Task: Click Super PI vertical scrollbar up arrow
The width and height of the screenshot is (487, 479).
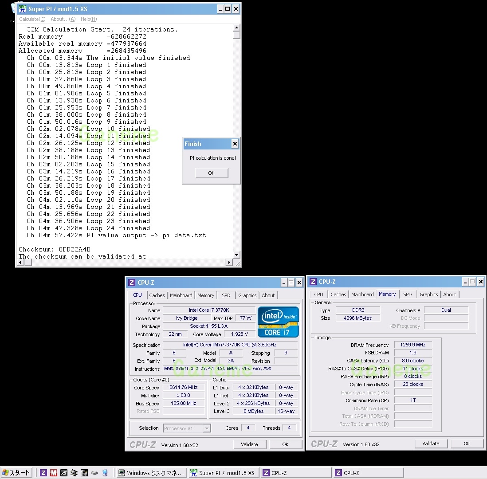Action: click(236, 27)
